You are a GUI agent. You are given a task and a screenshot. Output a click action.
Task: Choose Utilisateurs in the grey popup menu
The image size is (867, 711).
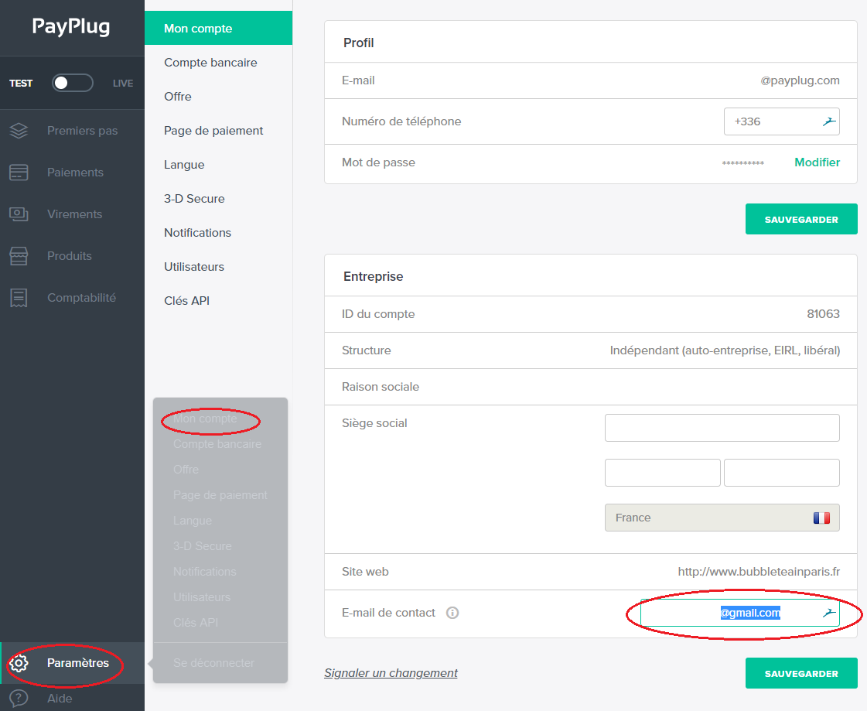(202, 597)
